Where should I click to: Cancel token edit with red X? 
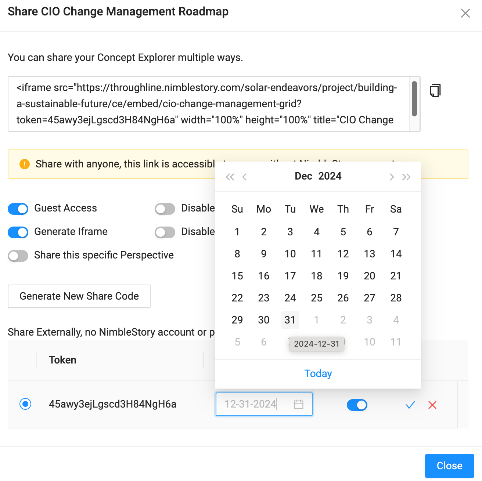tap(432, 405)
